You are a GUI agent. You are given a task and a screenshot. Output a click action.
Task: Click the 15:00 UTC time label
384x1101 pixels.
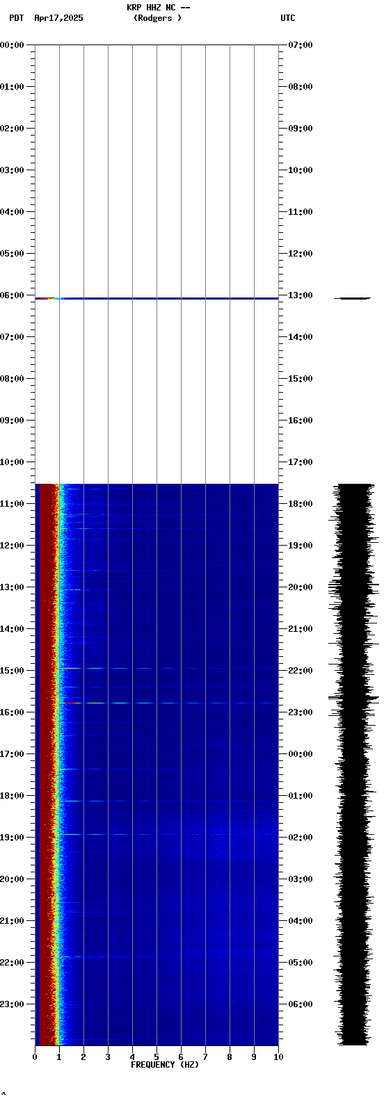[301, 379]
